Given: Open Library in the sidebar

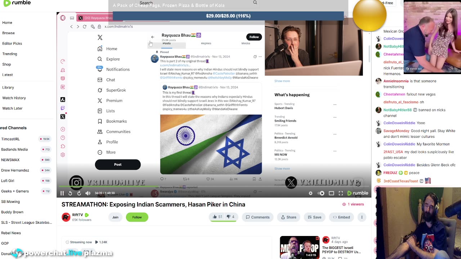Looking at the screenshot, I should (x=8, y=87).
